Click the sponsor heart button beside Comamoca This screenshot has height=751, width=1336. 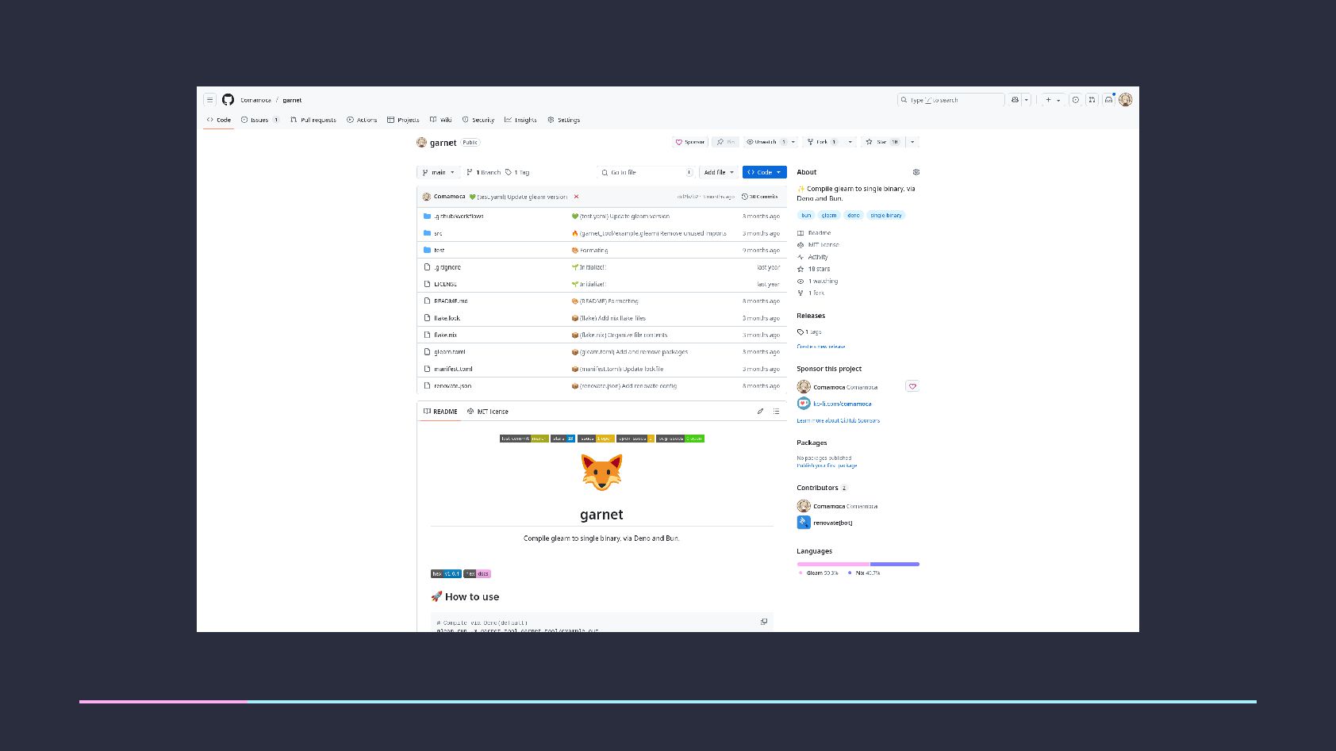912,386
